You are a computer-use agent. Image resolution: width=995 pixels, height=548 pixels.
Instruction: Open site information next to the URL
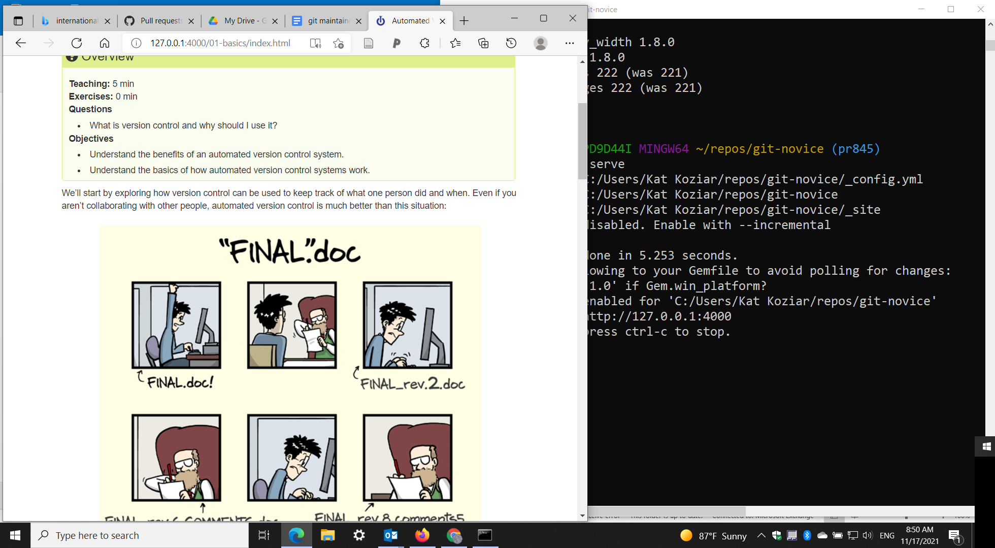pyautogui.click(x=136, y=43)
